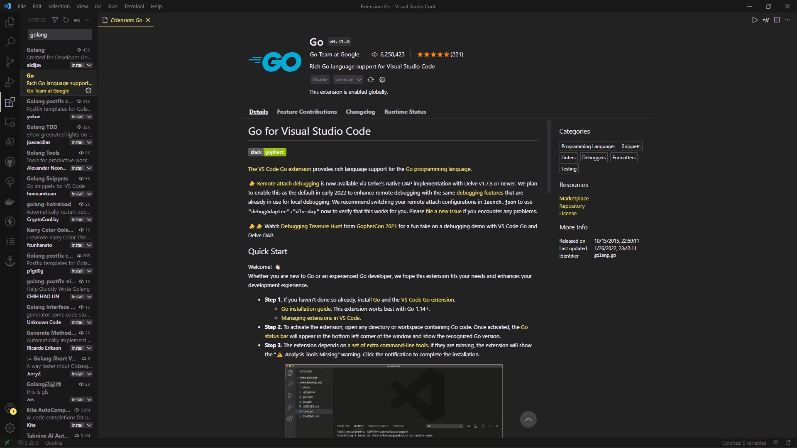797x448 pixels.
Task: Disable the Go extension
Action: click(x=320, y=80)
